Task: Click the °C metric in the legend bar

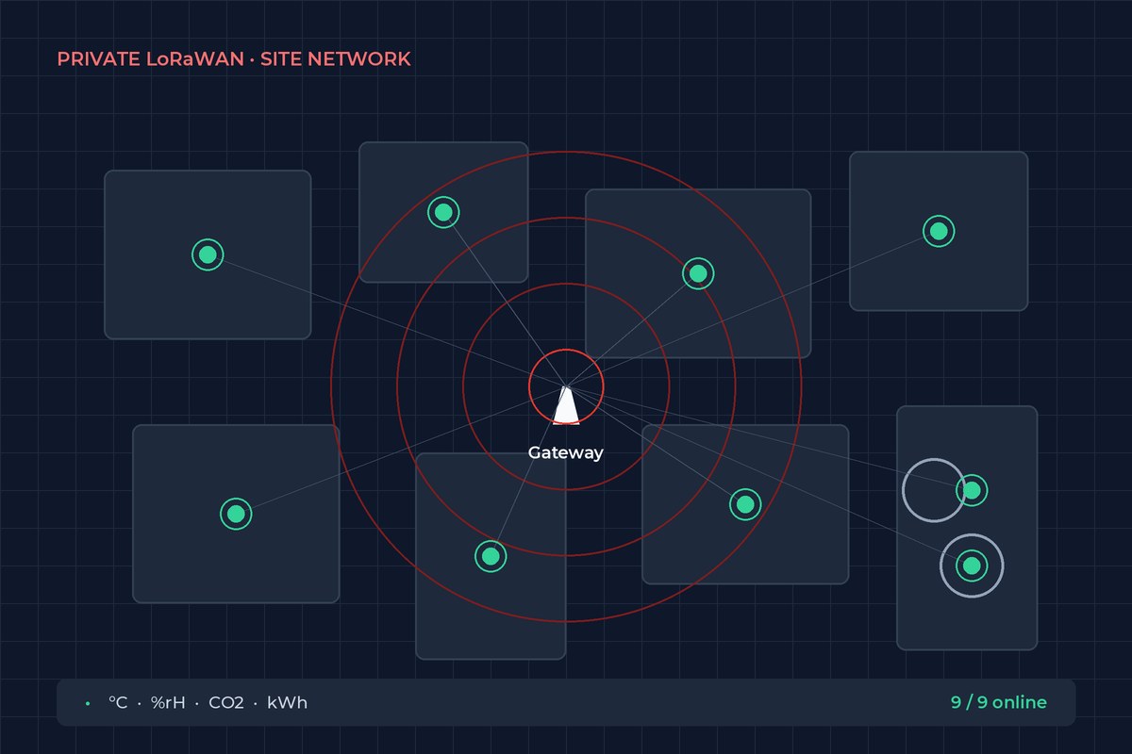Action: pos(117,702)
